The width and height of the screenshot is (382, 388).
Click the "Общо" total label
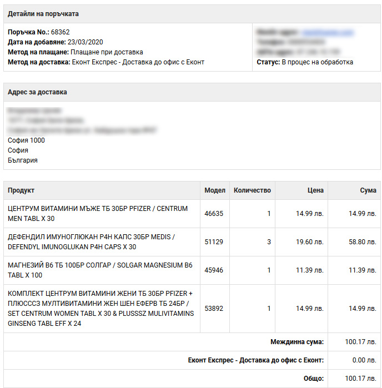click(314, 379)
